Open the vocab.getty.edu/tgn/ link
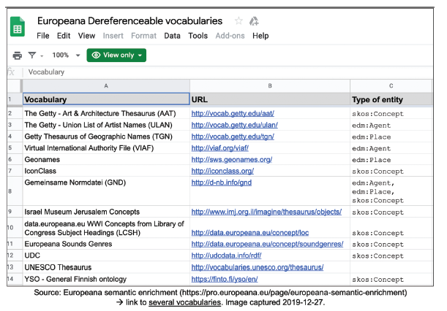Viewport: 447px width, 311px height. tap(233, 137)
